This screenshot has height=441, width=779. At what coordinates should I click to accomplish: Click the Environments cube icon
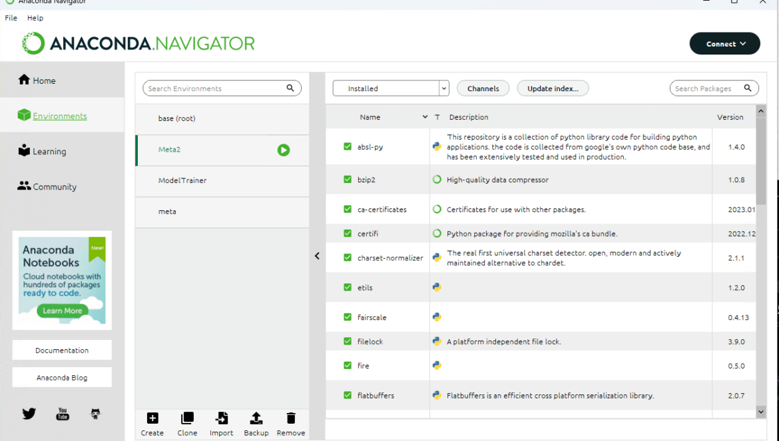(24, 115)
